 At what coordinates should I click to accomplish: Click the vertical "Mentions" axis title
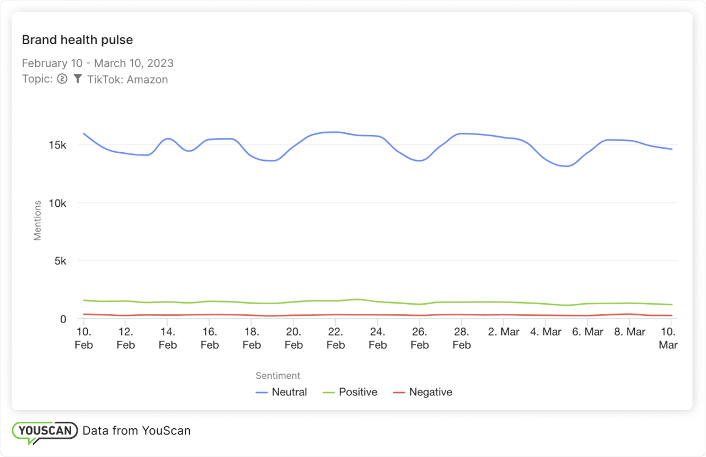38,221
